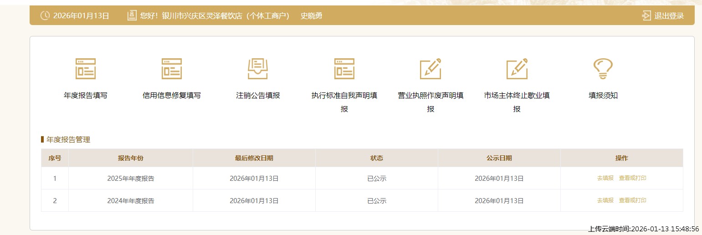Select the 填报须知 menu label
This screenshot has width=702, height=235.
click(x=603, y=96)
